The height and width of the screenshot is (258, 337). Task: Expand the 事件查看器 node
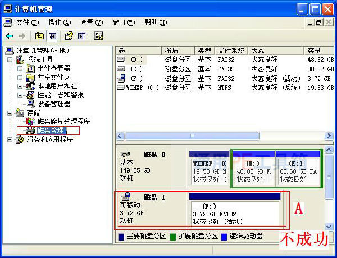[x=20, y=69]
